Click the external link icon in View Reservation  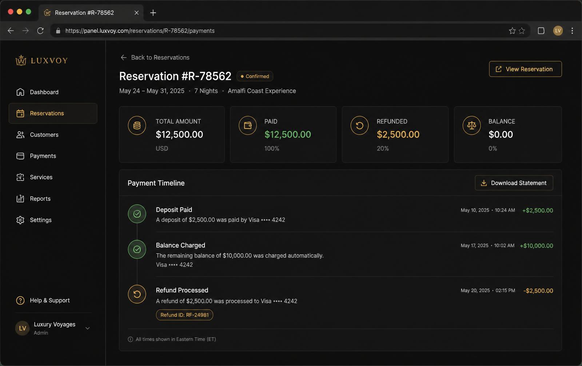[x=499, y=69]
